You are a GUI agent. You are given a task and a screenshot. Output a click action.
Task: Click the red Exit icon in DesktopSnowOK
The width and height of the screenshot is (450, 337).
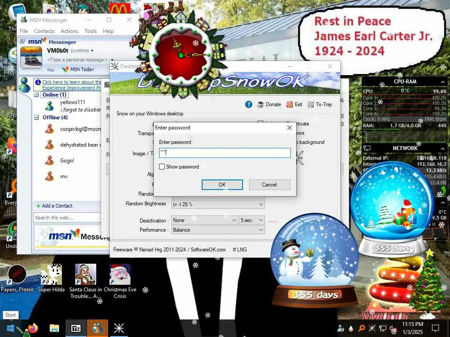tap(289, 104)
